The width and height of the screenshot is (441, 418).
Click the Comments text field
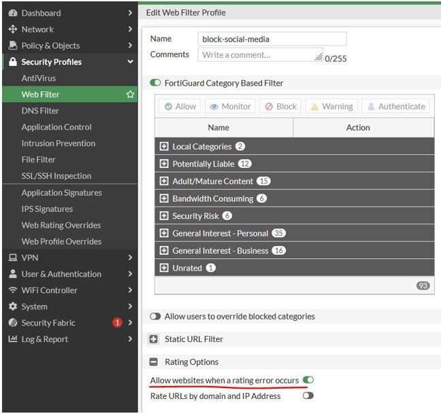[260, 54]
